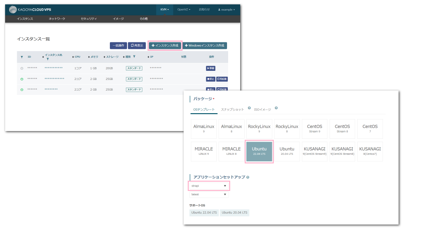Click the filter funnel icon before ID column
Image resolution: width=438 pixels, height=230 pixels.
coord(22,57)
